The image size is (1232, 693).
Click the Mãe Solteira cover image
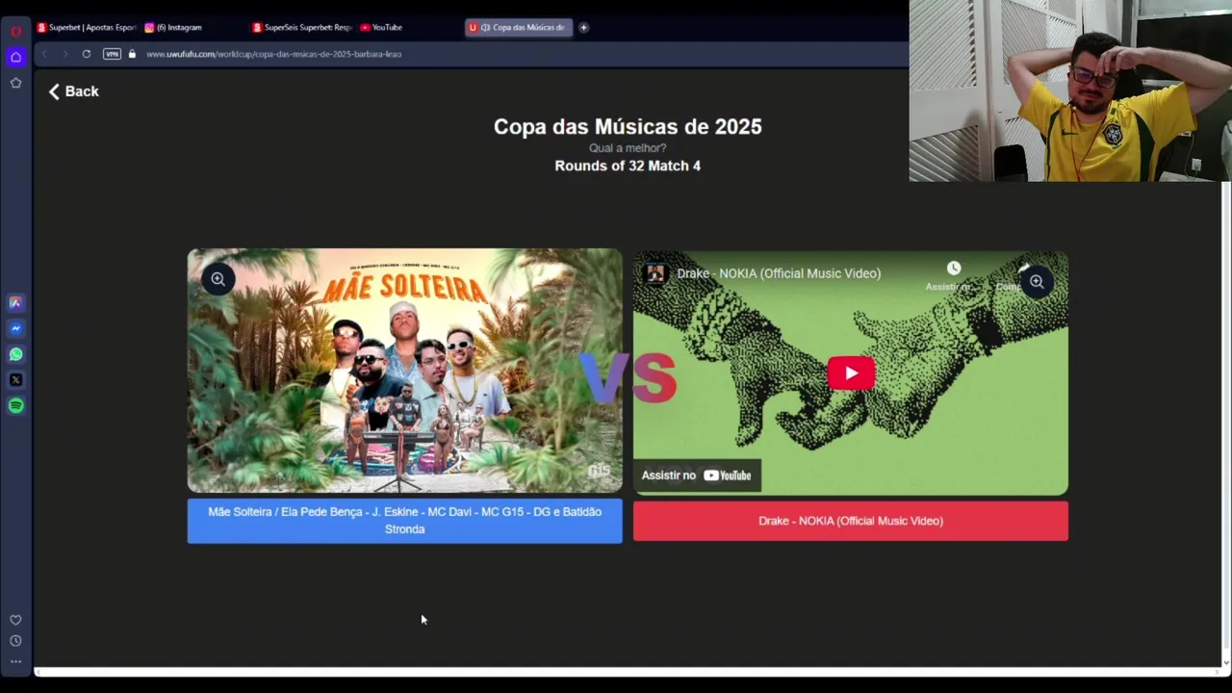click(x=404, y=371)
